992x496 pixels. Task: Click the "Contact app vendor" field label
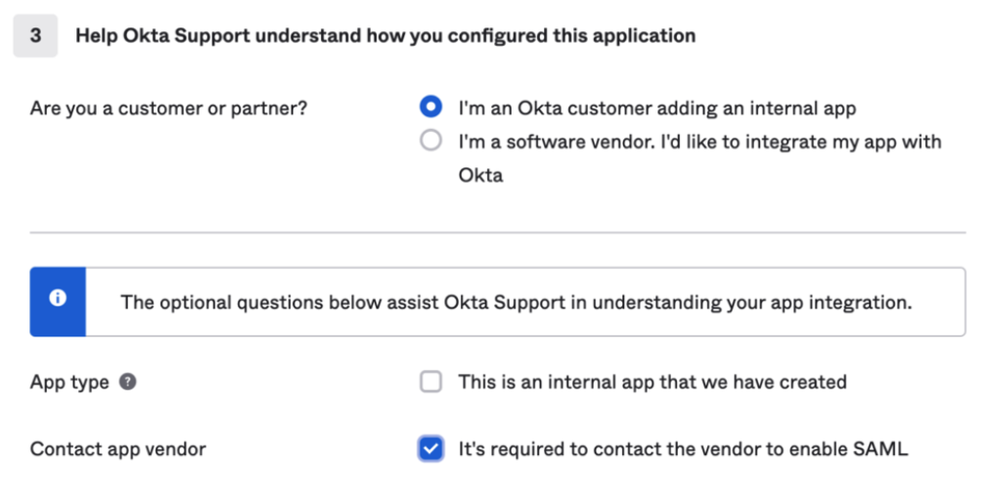(x=117, y=450)
